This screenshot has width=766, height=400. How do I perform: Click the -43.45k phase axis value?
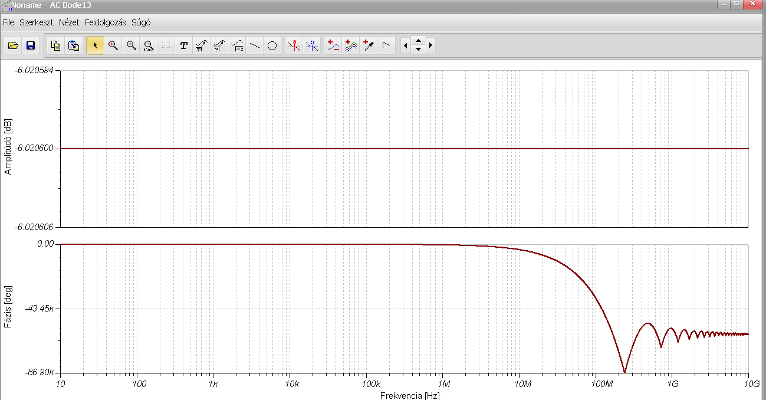point(41,309)
